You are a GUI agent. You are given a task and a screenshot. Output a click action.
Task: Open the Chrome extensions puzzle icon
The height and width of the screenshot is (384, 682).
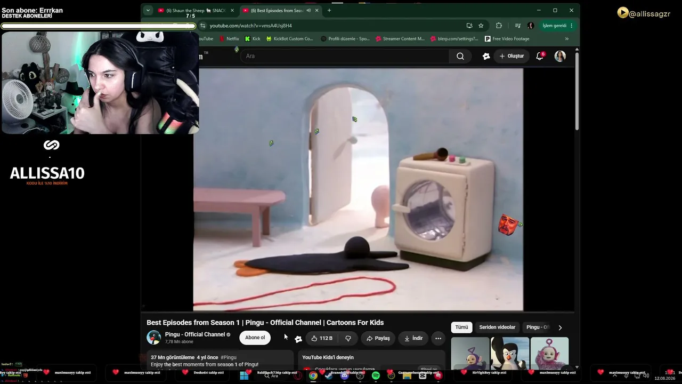[499, 26]
